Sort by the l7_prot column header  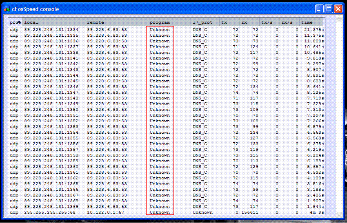[x=205, y=22]
